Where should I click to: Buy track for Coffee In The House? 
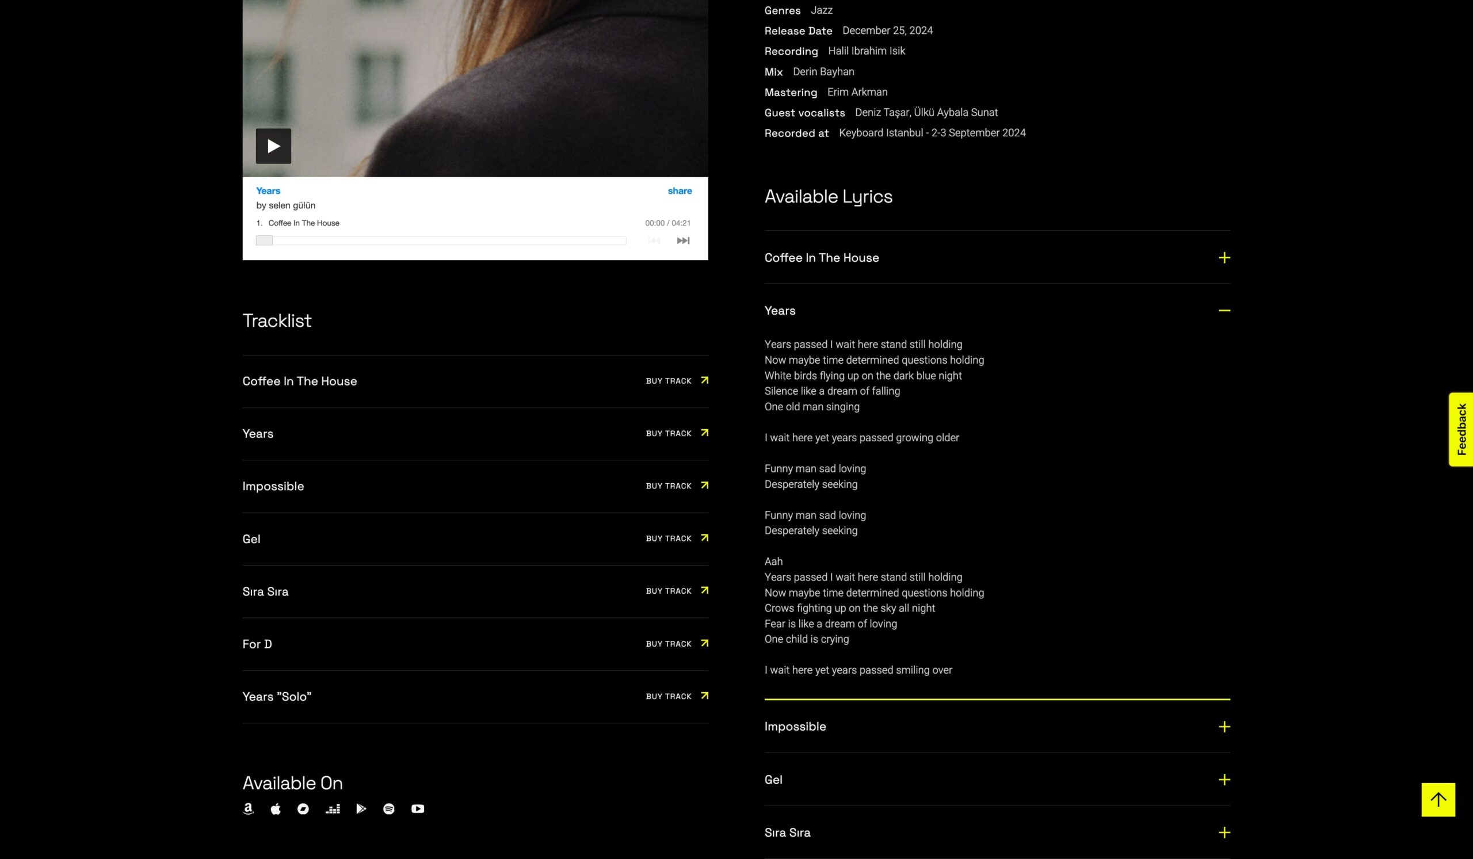click(677, 380)
